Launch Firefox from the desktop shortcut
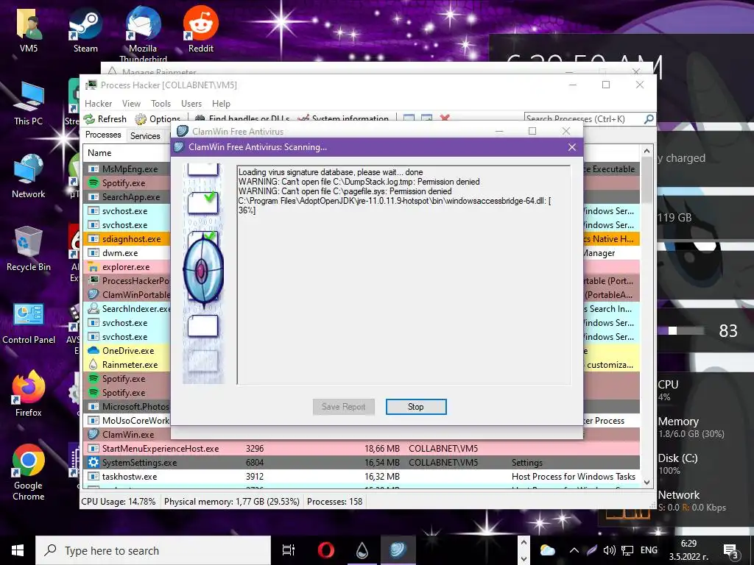Image resolution: width=754 pixels, height=565 pixels. pyautogui.click(x=29, y=394)
